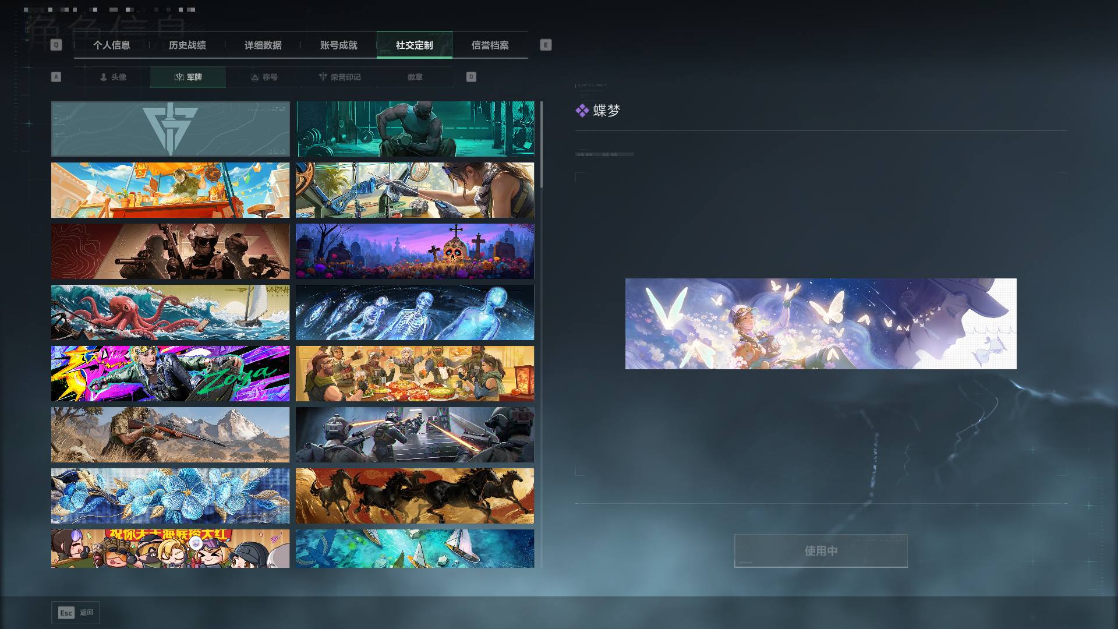
Task: Click the 使用中 button
Action: tap(821, 551)
